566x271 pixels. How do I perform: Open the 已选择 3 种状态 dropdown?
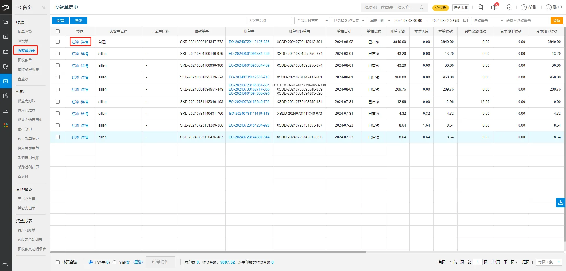point(349,21)
